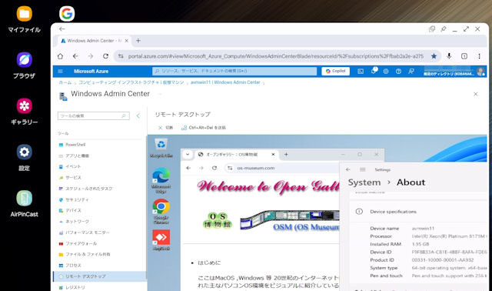Open Azure Cloud Shell icon
The height and width of the screenshot is (291, 492).
[x=361, y=72]
